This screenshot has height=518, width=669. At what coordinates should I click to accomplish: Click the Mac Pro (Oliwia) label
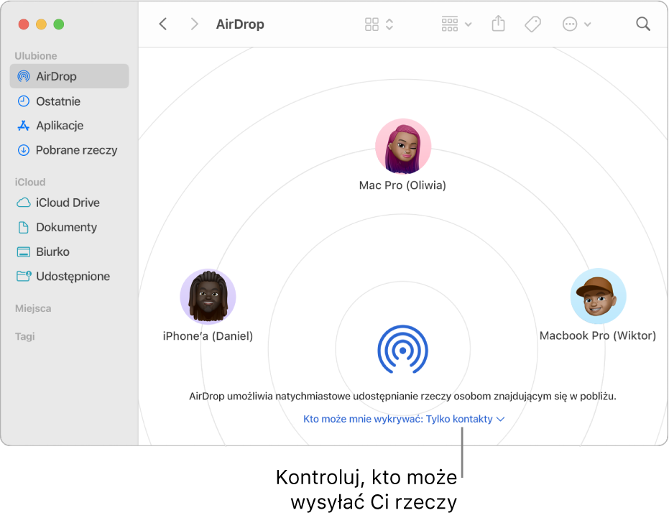pyautogui.click(x=402, y=185)
